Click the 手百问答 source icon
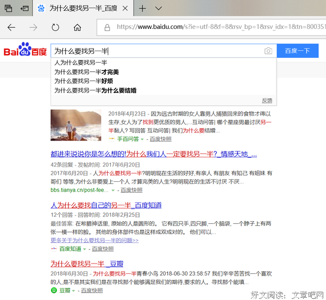The width and height of the screenshot is (326, 300). point(111,139)
